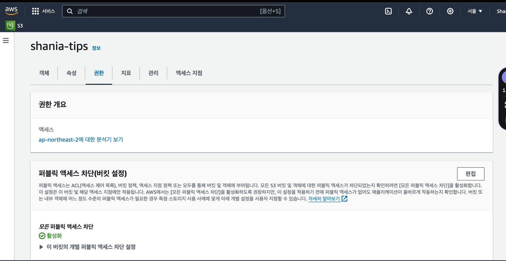Select the 권한 tab
506x261 pixels.
pos(99,73)
